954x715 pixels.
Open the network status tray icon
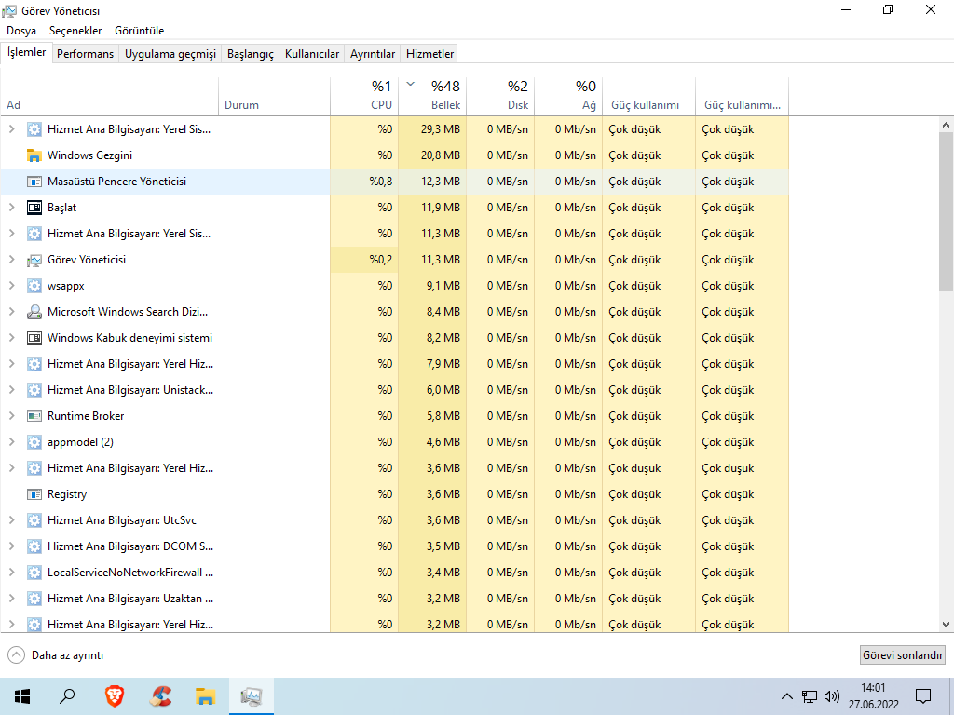pyautogui.click(x=810, y=696)
